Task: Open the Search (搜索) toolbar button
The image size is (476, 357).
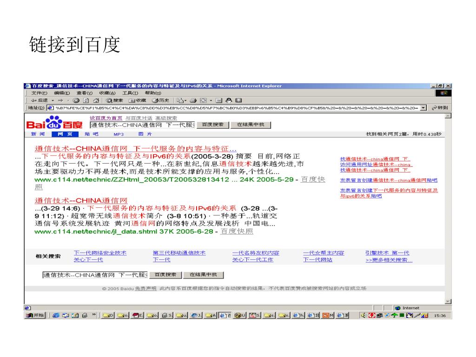Action: (114, 100)
